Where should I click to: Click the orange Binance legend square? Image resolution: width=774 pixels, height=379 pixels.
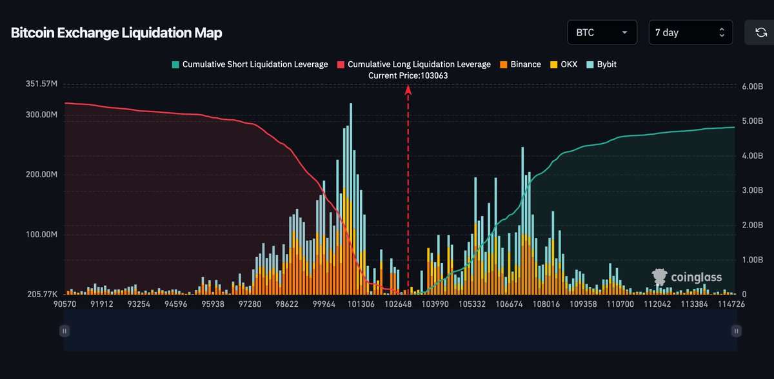coord(503,64)
